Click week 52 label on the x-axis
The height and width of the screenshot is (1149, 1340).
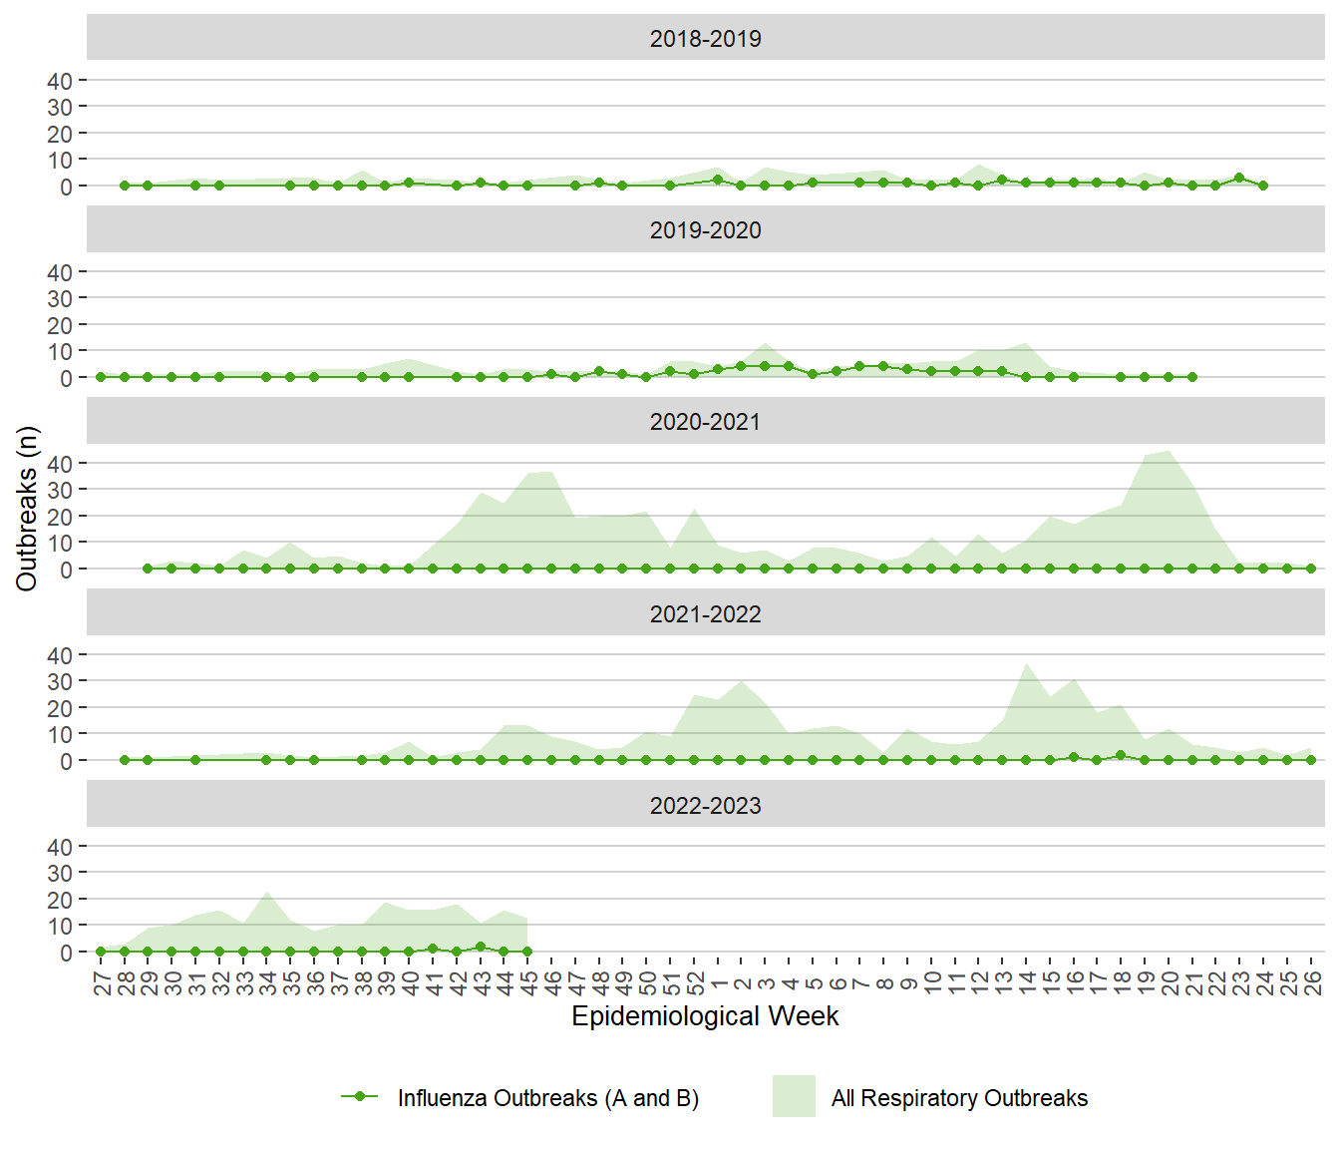click(695, 982)
